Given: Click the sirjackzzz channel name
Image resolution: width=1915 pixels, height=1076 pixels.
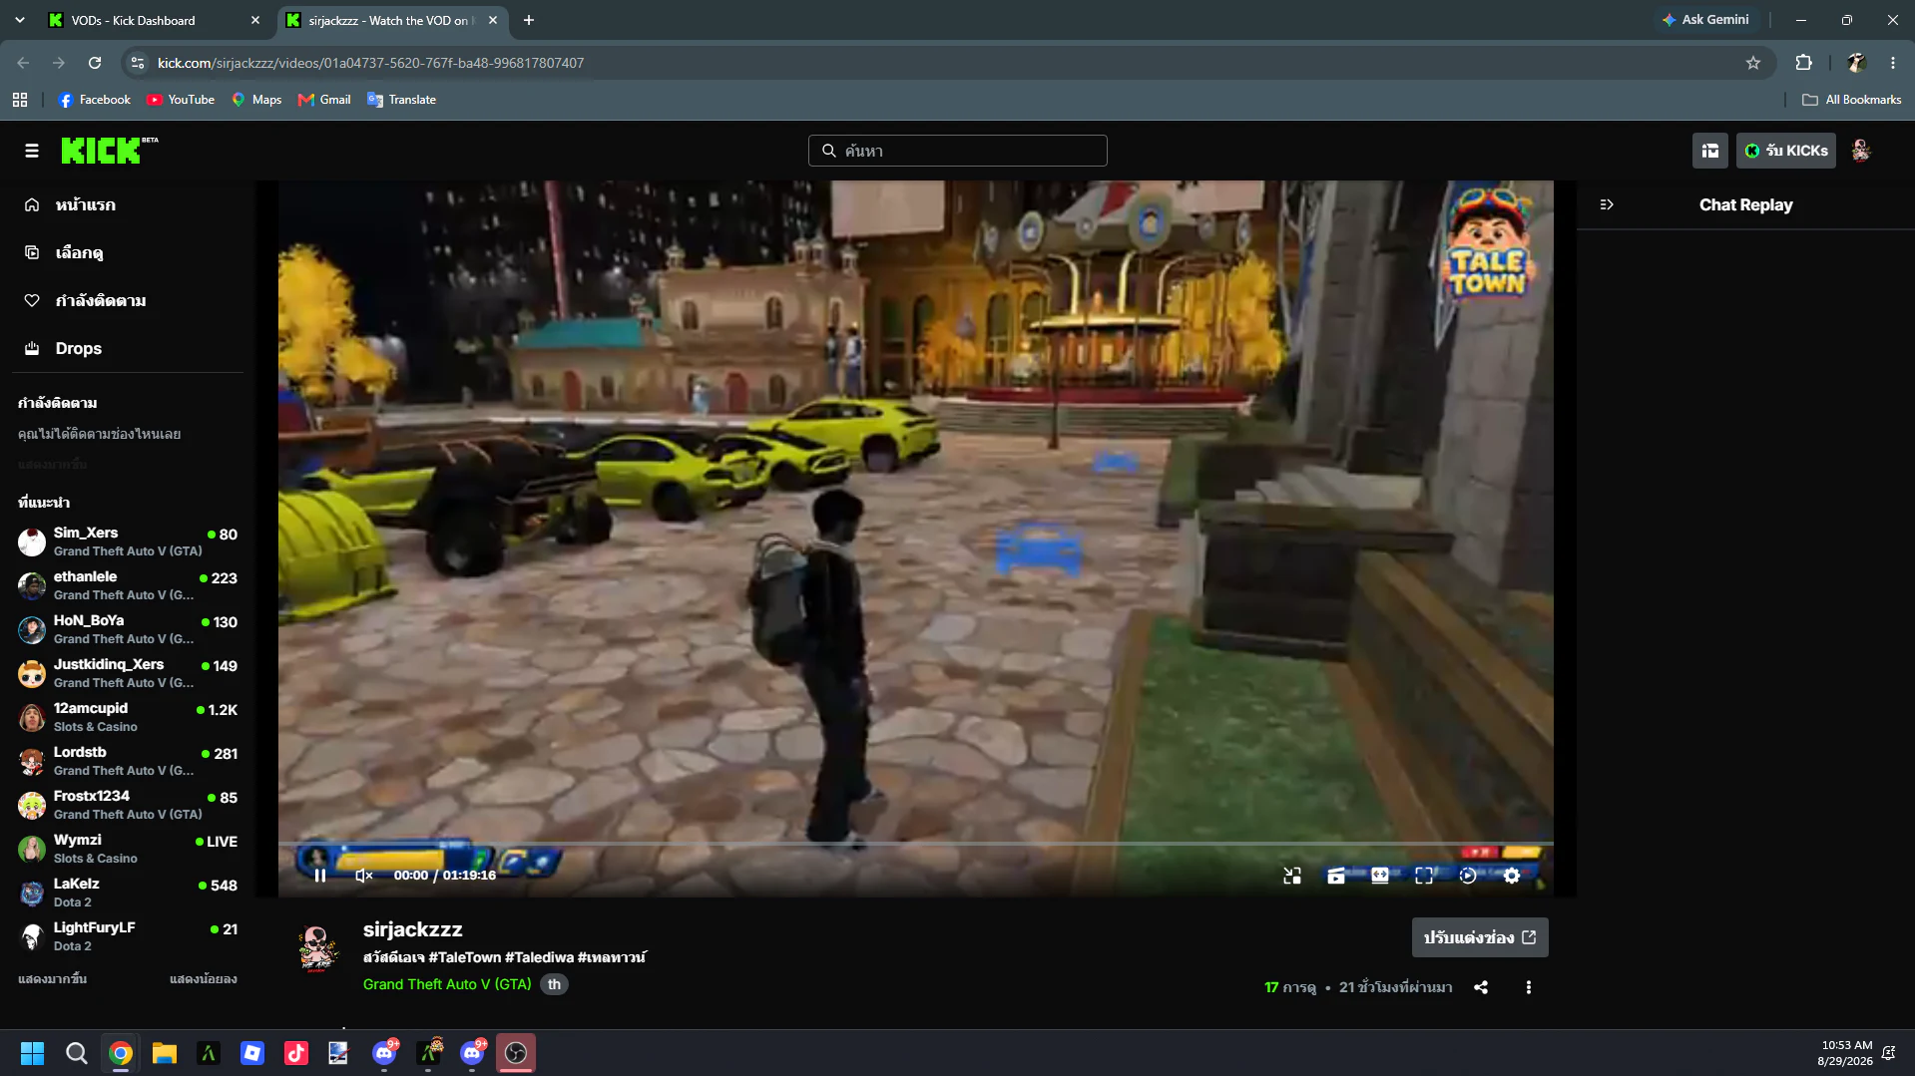Looking at the screenshot, I should [x=413, y=929].
